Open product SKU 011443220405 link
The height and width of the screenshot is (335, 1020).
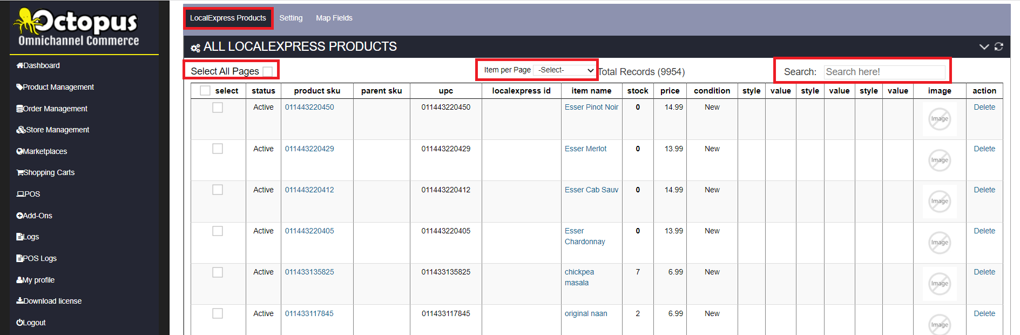pyautogui.click(x=309, y=231)
